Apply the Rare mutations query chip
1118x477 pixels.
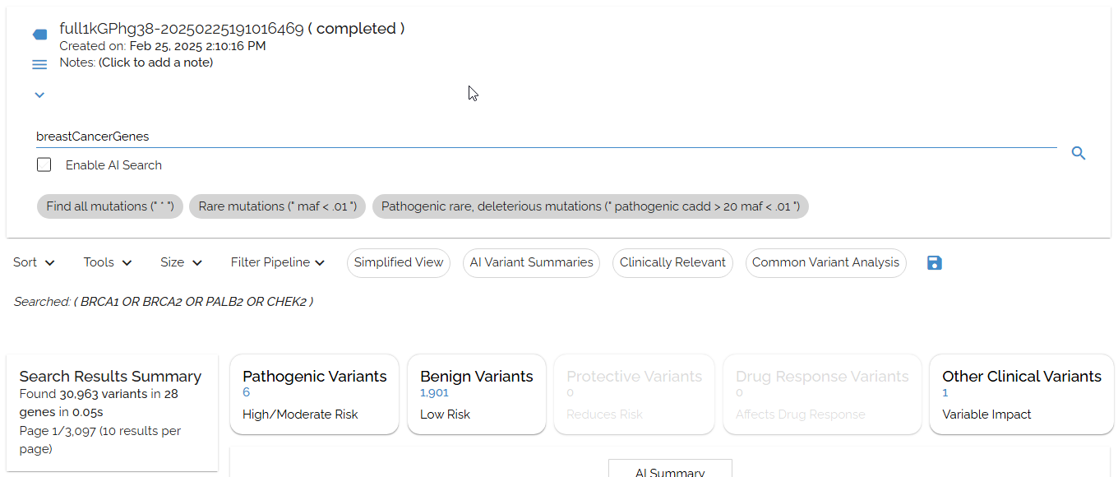[278, 206]
